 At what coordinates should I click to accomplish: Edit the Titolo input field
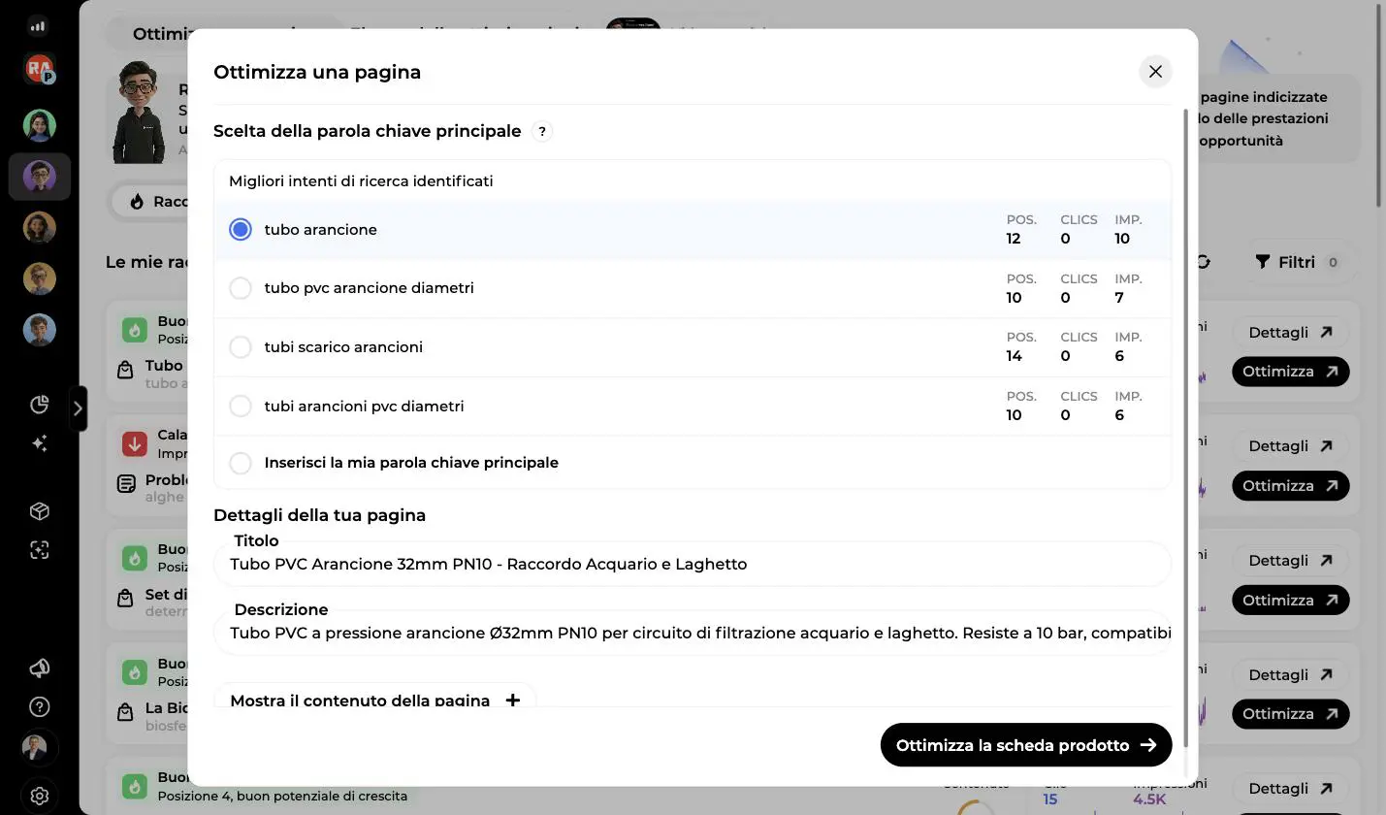click(693, 564)
